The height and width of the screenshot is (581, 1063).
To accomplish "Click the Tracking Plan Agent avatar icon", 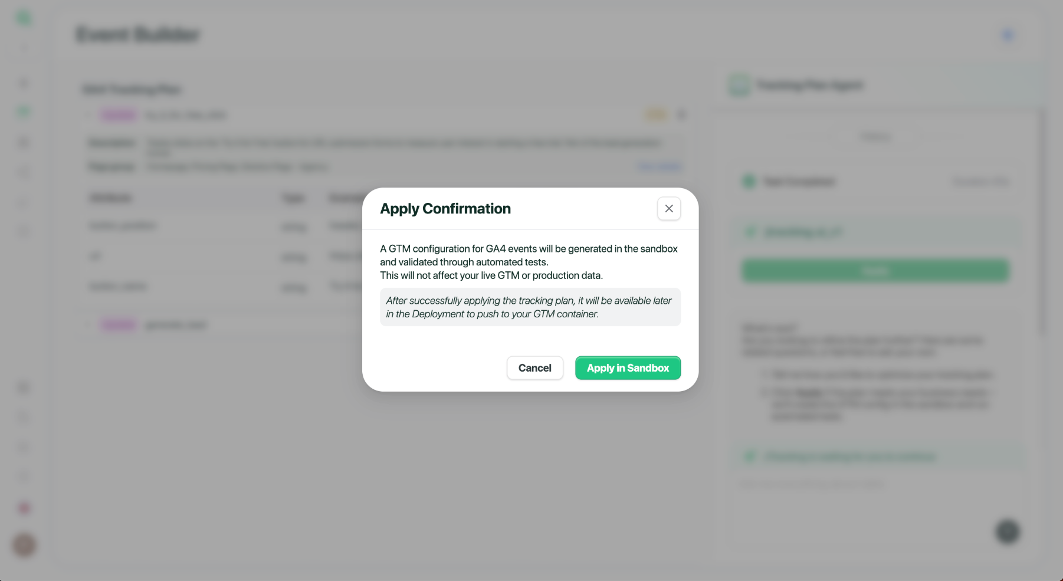I will [x=739, y=86].
